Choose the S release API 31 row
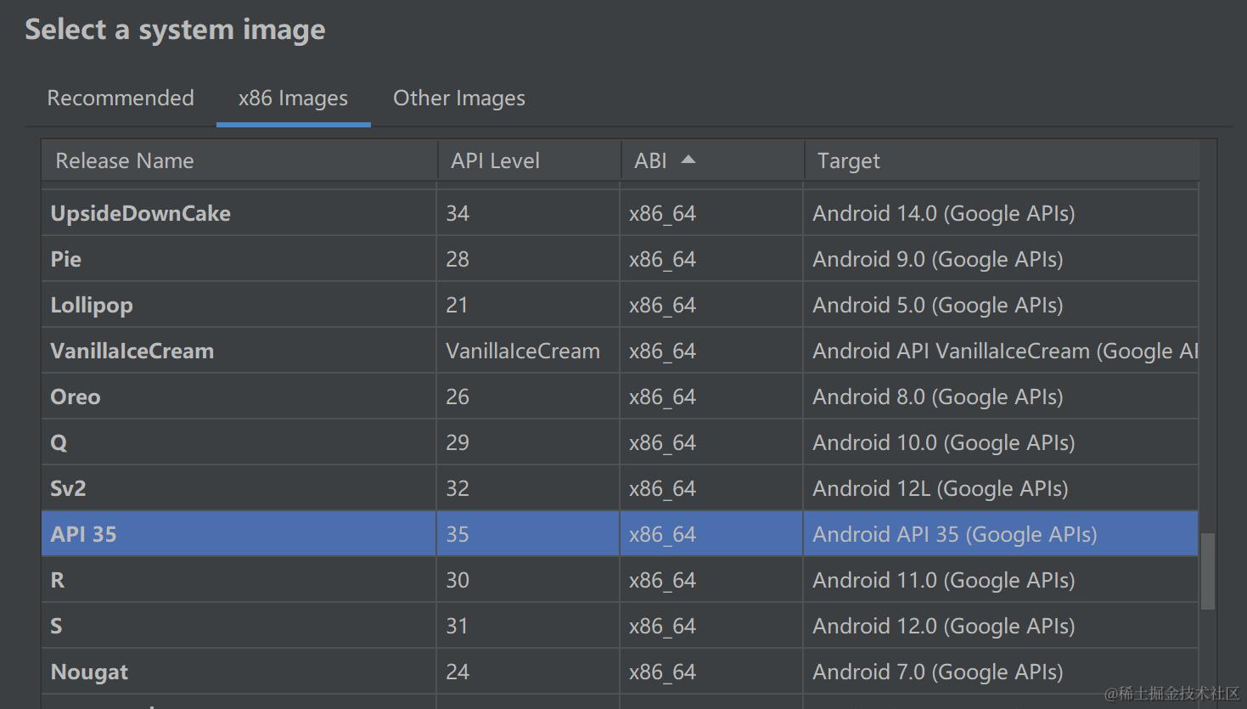 620,626
